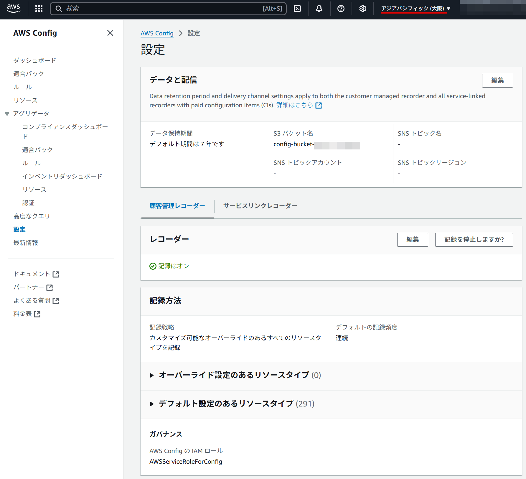Close the AWS Config side navigation
The image size is (526, 479).
110,33
